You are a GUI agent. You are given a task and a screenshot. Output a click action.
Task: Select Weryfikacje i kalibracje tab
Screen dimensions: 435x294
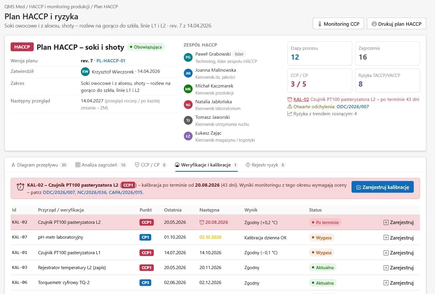(x=206, y=165)
